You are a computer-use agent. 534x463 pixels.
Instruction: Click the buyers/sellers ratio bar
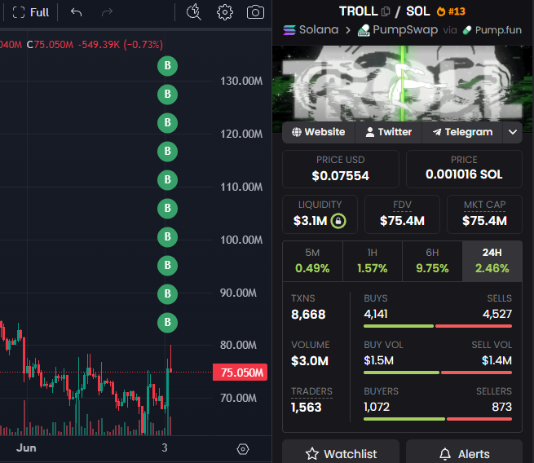438,419
